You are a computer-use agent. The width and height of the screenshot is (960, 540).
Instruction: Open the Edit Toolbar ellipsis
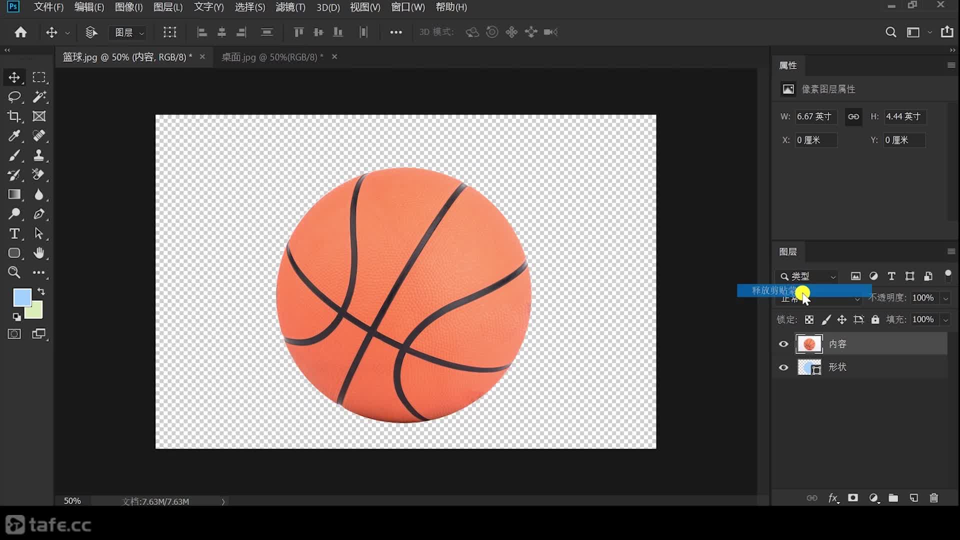point(39,272)
